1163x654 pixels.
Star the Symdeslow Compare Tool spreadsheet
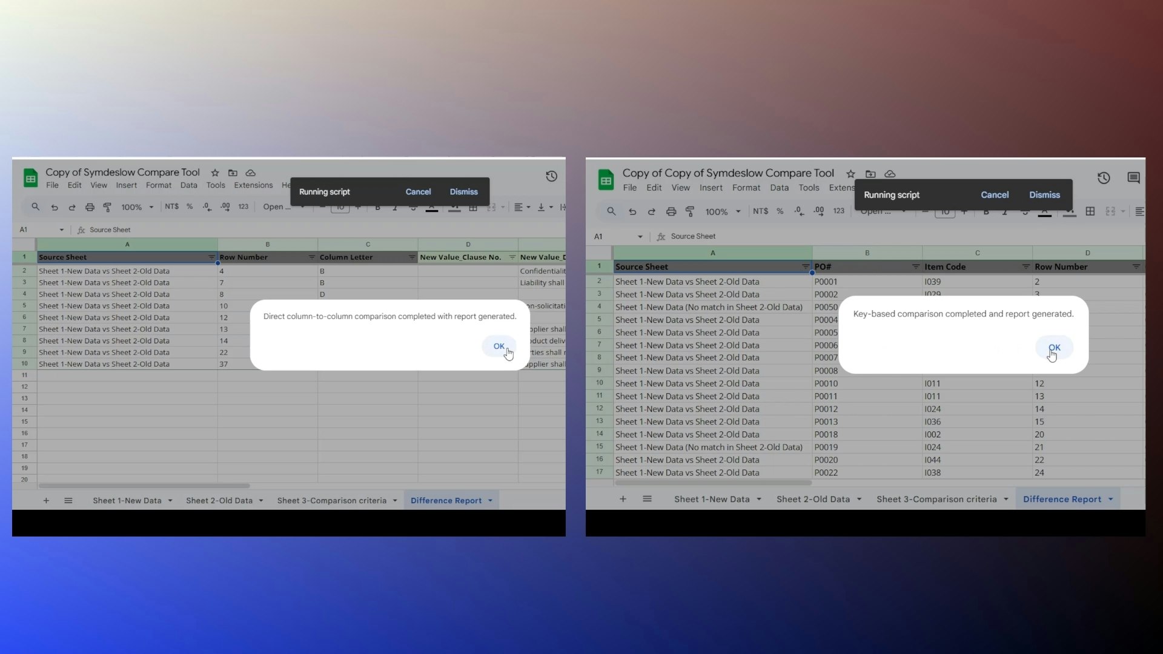click(x=215, y=173)
